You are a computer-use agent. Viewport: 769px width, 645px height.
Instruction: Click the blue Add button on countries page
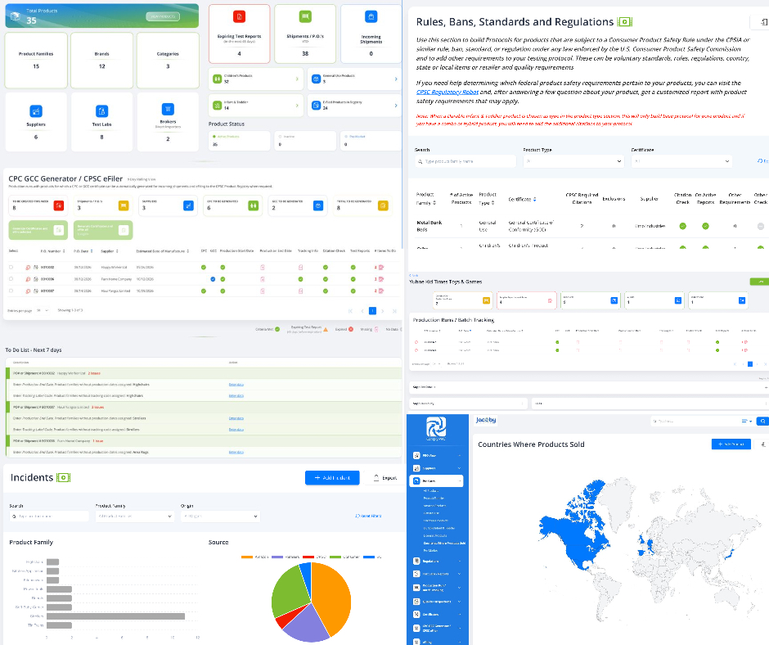click(x=731, y=444)
